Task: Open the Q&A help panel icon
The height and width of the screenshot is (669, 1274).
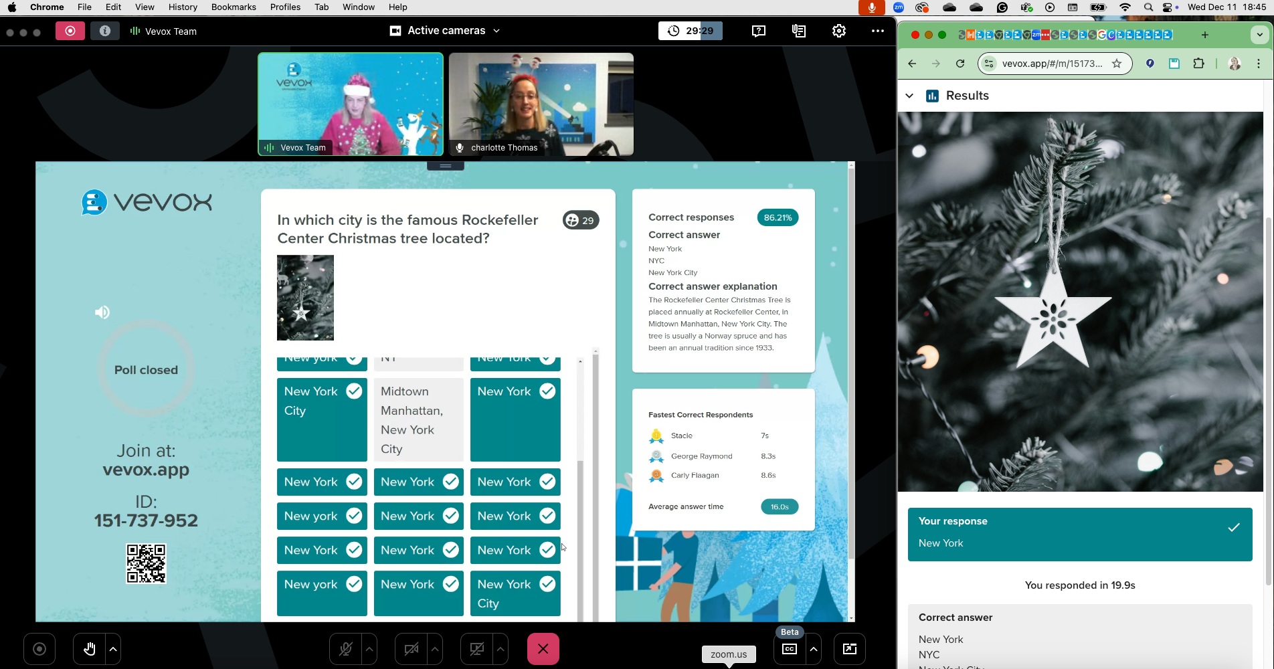Action: (759, 31)
